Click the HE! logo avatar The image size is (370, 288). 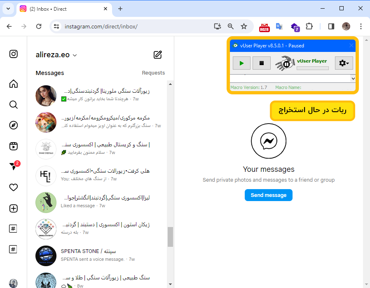coord(46,176)
